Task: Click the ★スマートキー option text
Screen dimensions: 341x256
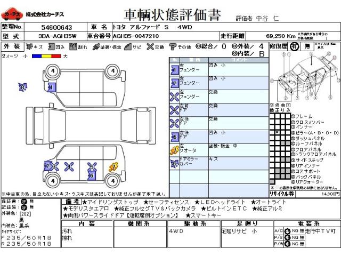Action: (x=203, y=215)
